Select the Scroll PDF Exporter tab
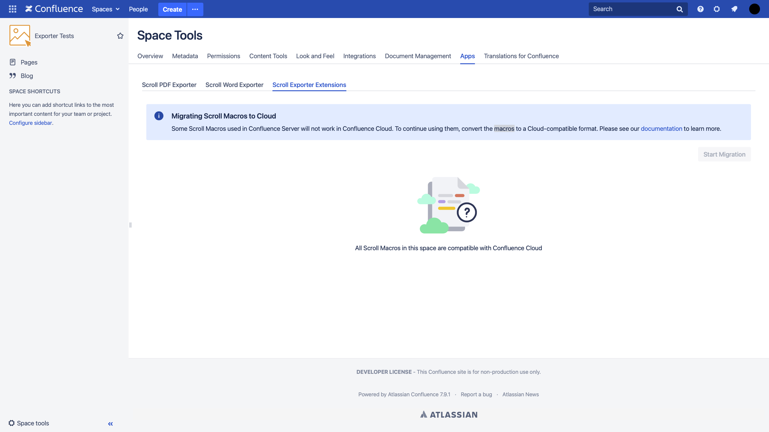This screenshot has height=432, width=769. [x=169, y=85]
